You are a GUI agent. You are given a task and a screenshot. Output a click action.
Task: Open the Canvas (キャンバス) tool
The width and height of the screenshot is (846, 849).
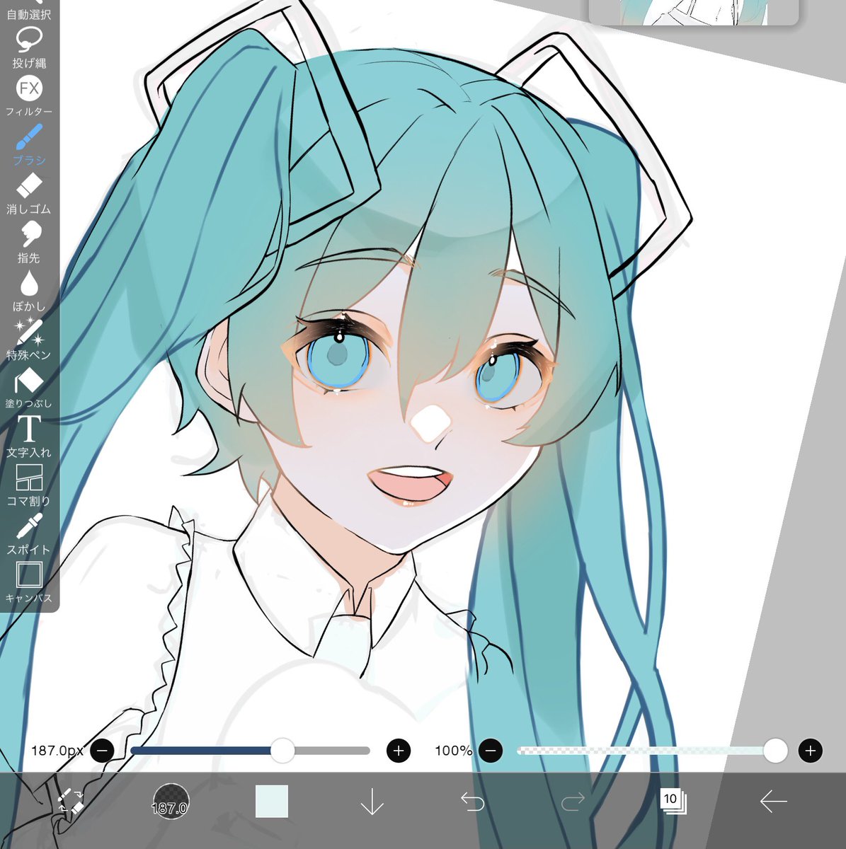coord(29,583)
